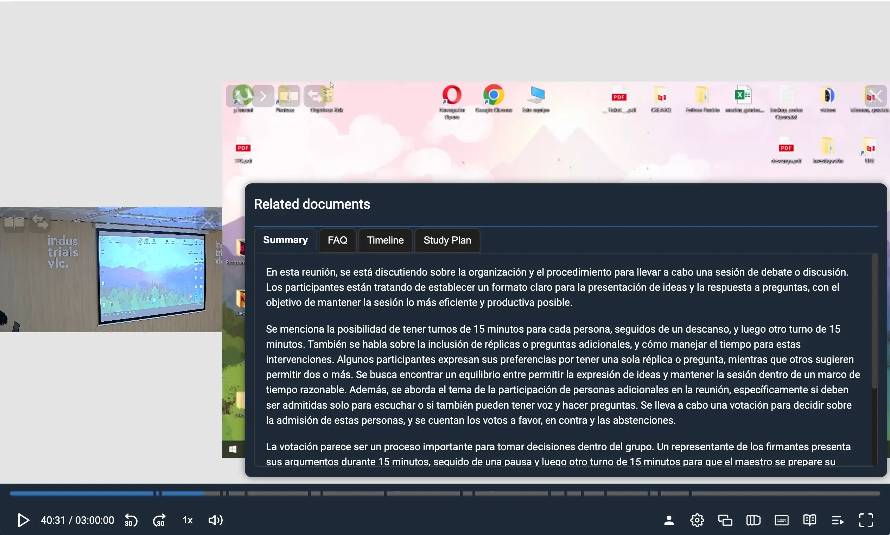The image size is (890, 535).
Task: Open the playback queue icon
Action: pos(838,520)
